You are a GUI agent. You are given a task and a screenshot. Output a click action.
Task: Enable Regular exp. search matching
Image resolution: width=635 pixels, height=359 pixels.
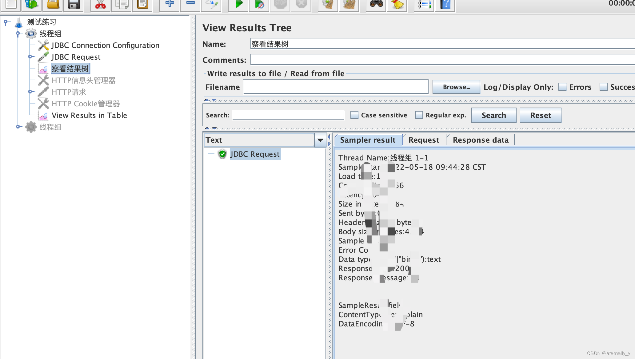pos(419,115)
